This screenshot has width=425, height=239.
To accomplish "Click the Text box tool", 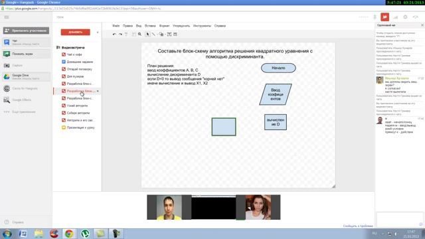I will tap(169, 35).
